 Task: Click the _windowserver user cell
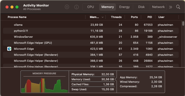click(167, 37)
